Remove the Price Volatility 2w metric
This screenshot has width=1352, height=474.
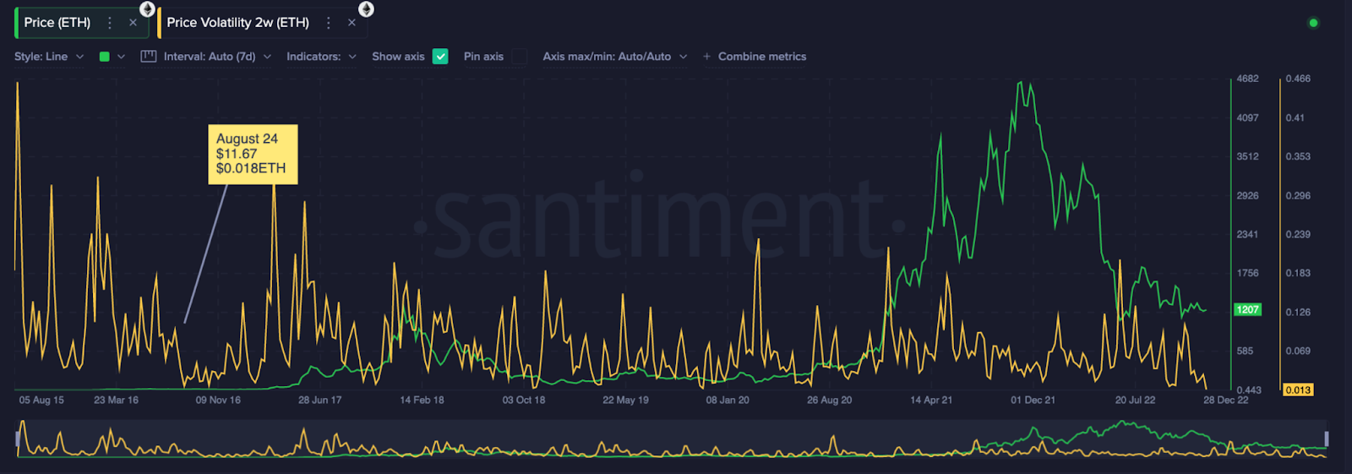(352, 23)
